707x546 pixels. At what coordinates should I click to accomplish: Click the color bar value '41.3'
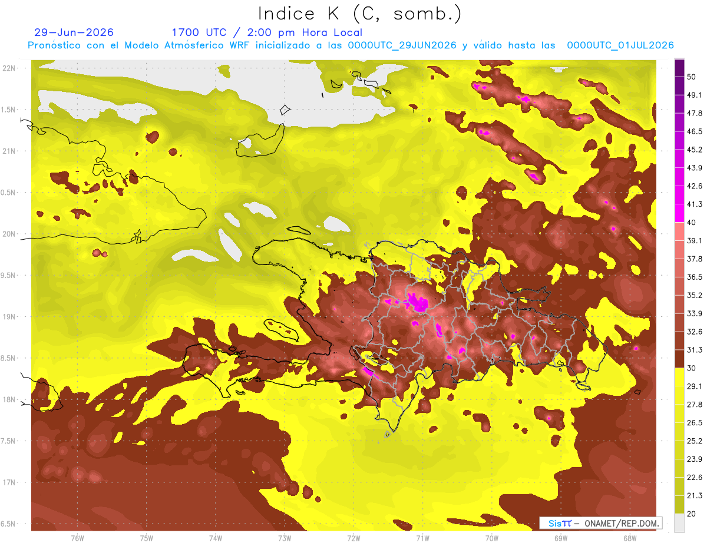click(694, 204)
